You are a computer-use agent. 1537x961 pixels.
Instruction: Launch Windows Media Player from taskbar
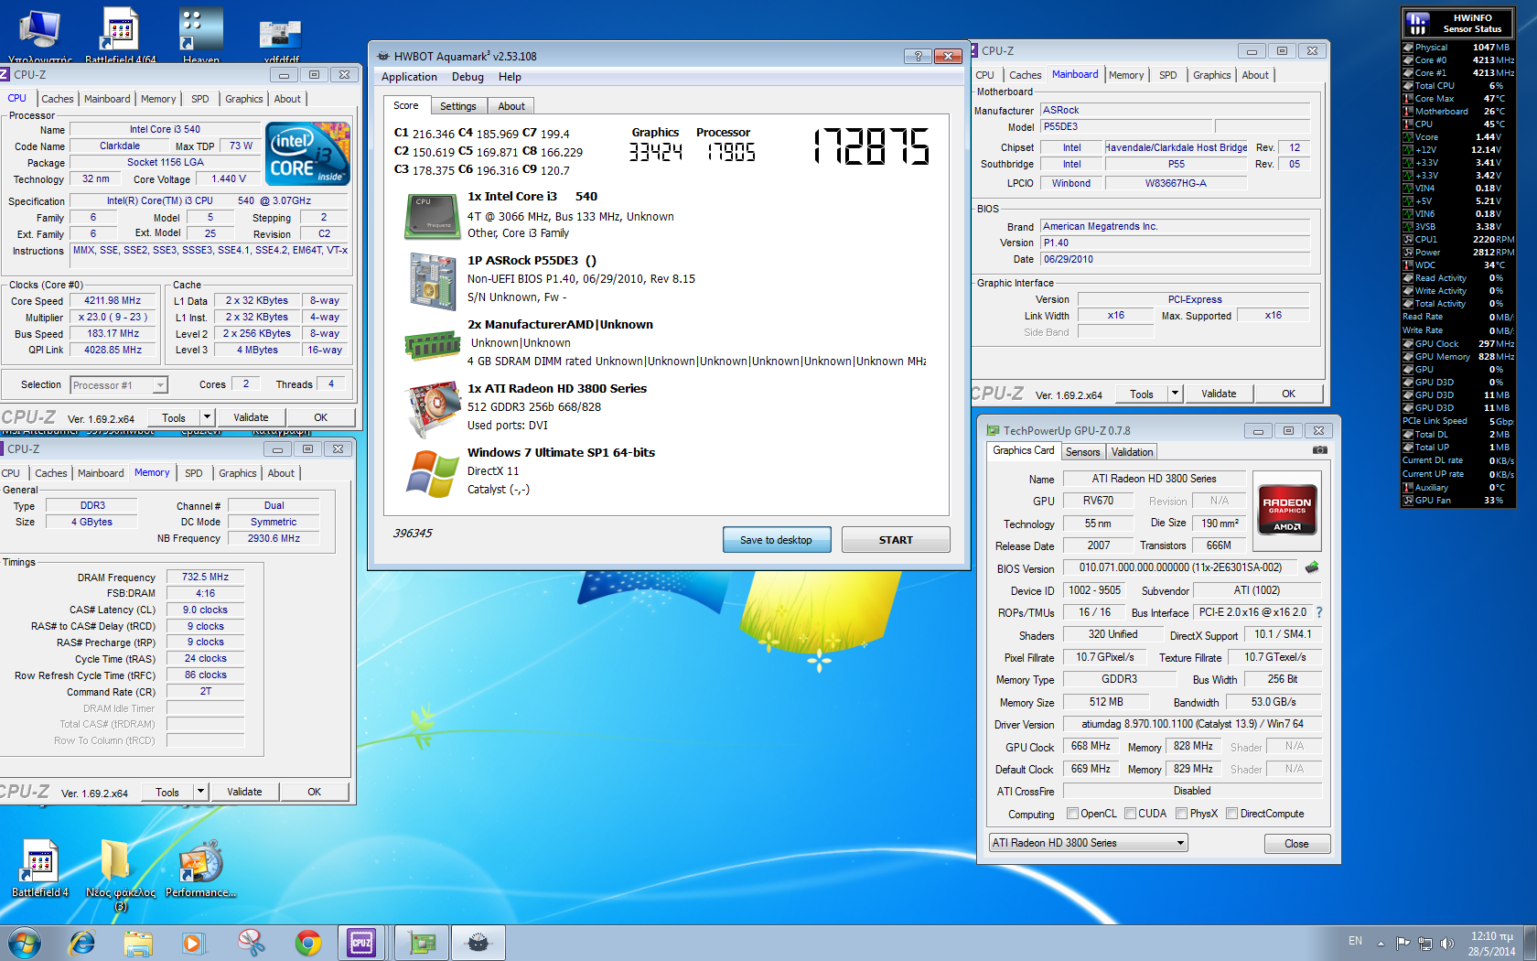click(x=193, y=943)
